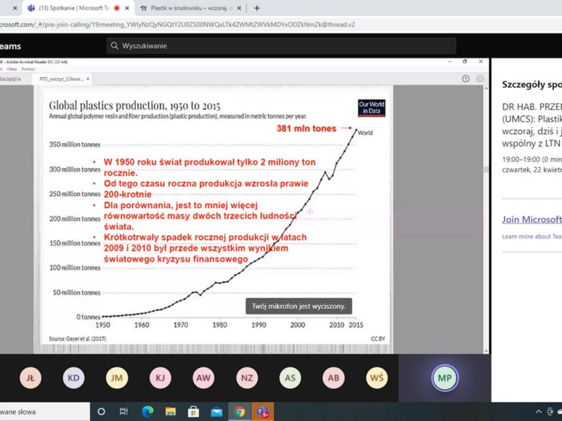The height and width of the screenshot is (421, 562).
Task: Click the Acrobat vertical scrollbar down arrow
Action: point(486,351)
